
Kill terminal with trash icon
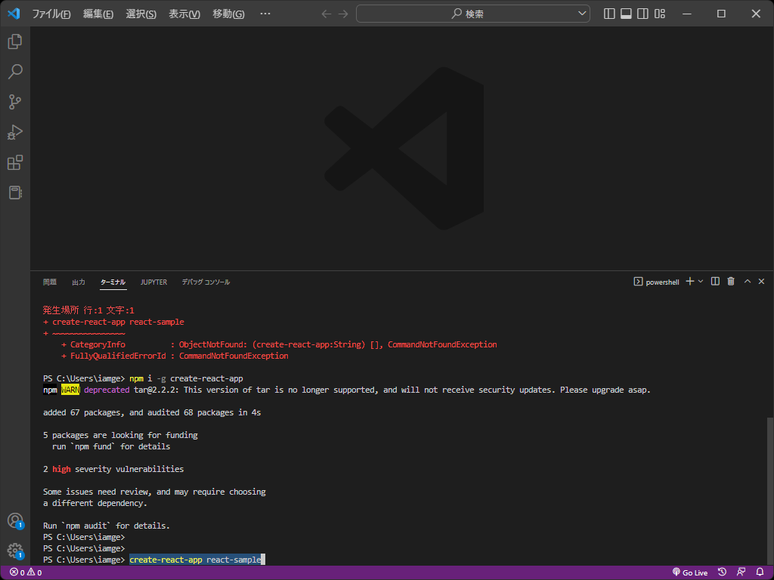(x=731, y=281)
